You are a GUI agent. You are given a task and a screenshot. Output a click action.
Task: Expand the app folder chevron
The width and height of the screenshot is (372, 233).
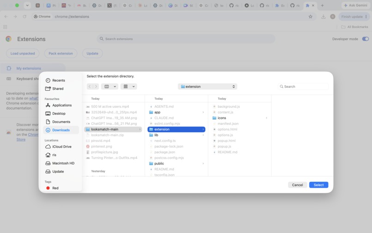coord(203,112)
